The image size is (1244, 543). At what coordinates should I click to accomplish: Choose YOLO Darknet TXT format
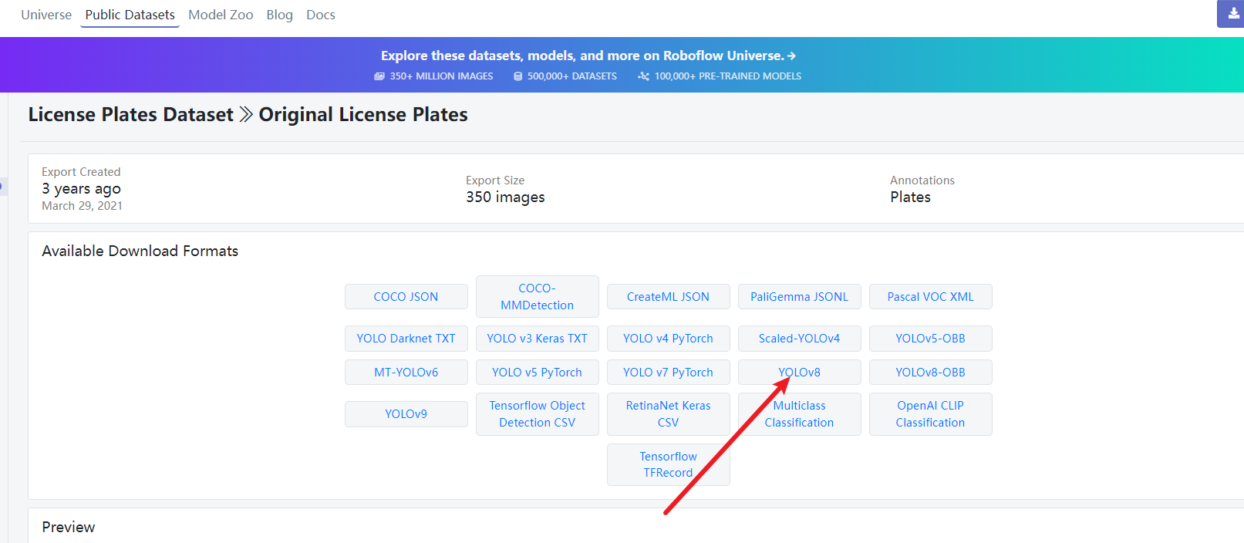point(406,339)
